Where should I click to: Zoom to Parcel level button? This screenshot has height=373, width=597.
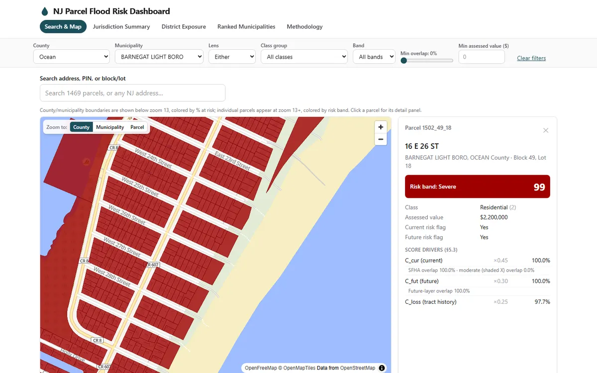point(137,127)
